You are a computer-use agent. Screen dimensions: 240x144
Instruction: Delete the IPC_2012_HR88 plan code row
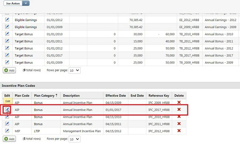[179, 131]
